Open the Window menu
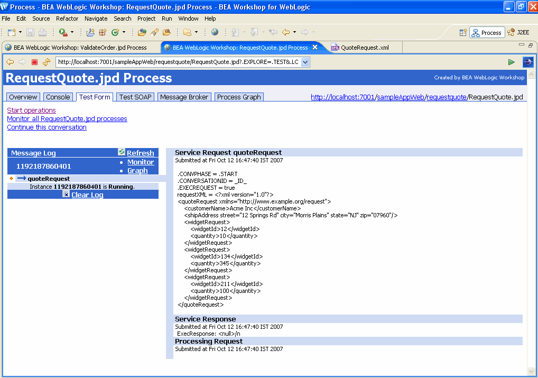Image resolution: width=538 pixels, height=378 pixels. tap(188, 19)
